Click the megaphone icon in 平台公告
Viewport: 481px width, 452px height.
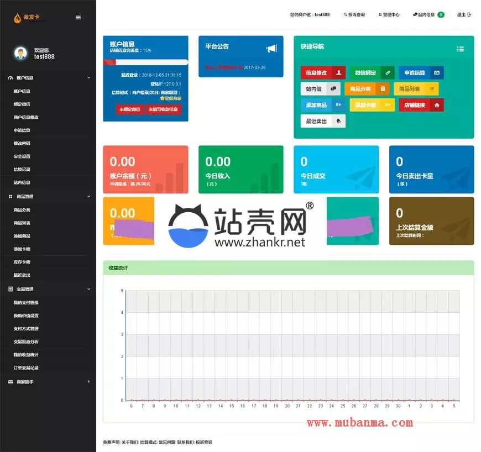[271, 49]
